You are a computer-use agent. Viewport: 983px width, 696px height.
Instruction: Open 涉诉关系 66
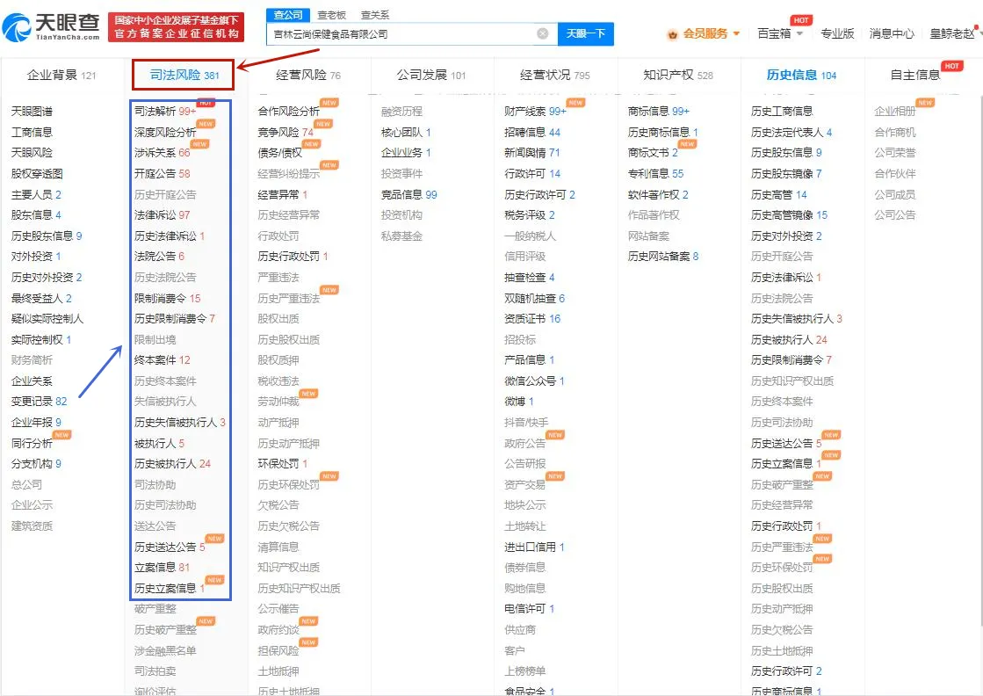click(x=162, y=153)
